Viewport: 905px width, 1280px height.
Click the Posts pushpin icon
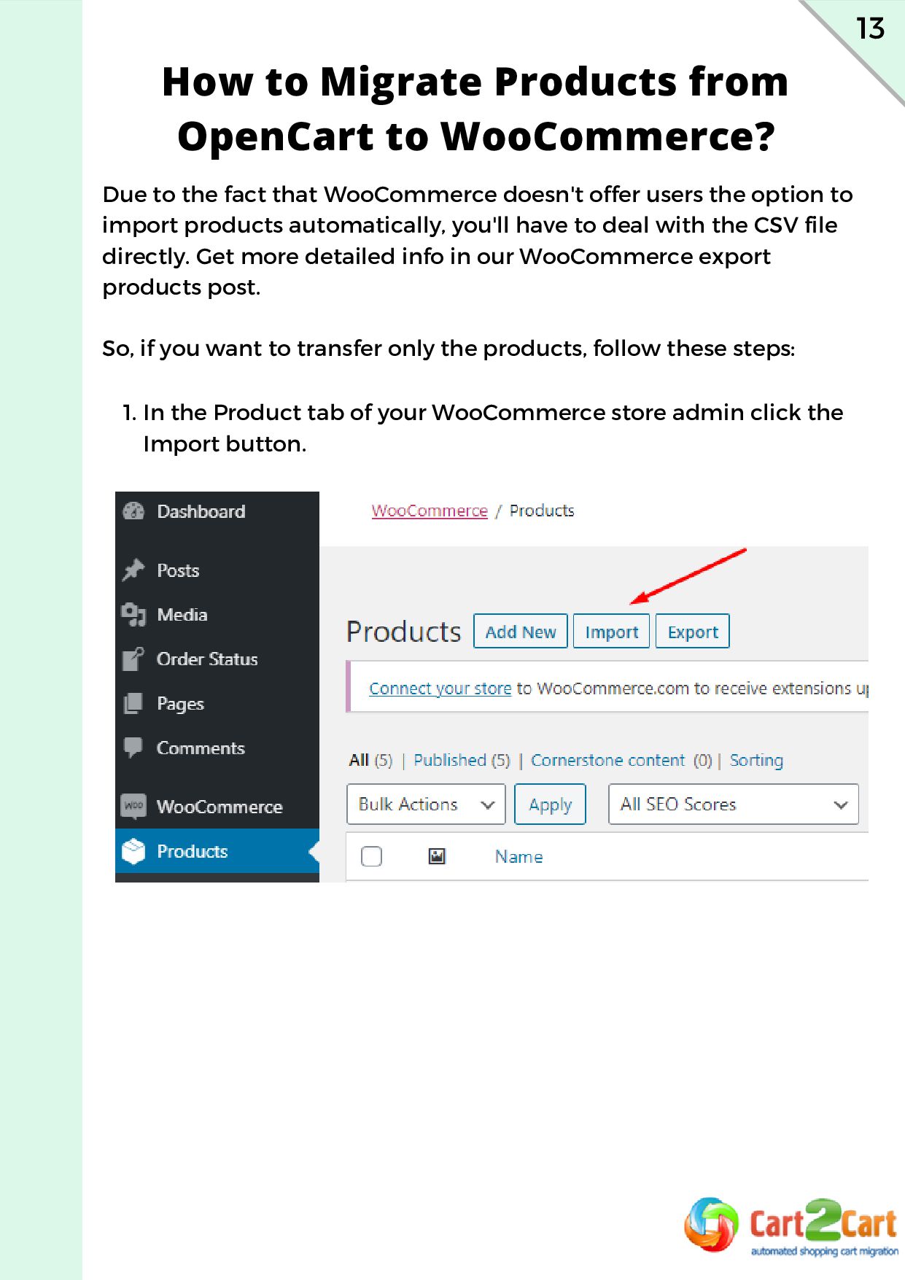(133, 570)
